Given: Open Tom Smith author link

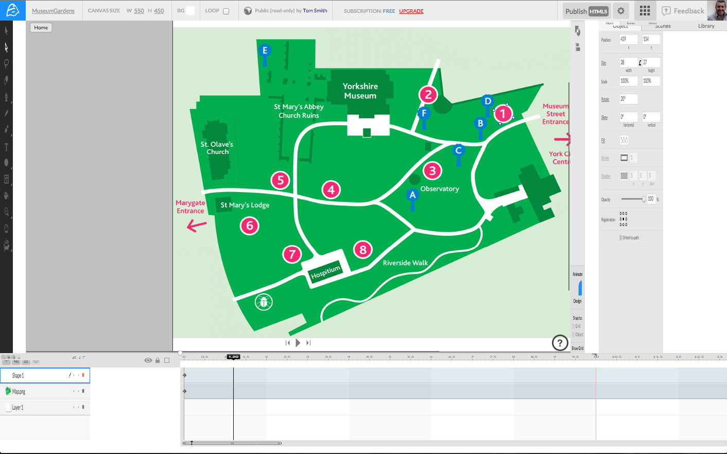Looking at the screenshot, I should click(315, 11).
